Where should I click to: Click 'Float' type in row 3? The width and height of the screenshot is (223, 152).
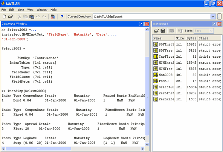18,128
